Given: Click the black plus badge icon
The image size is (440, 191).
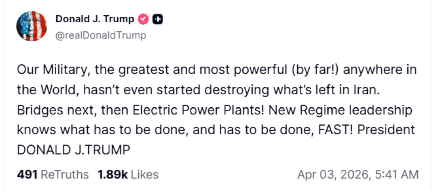Looking at the screenshot, I should [x=158, y=19].
